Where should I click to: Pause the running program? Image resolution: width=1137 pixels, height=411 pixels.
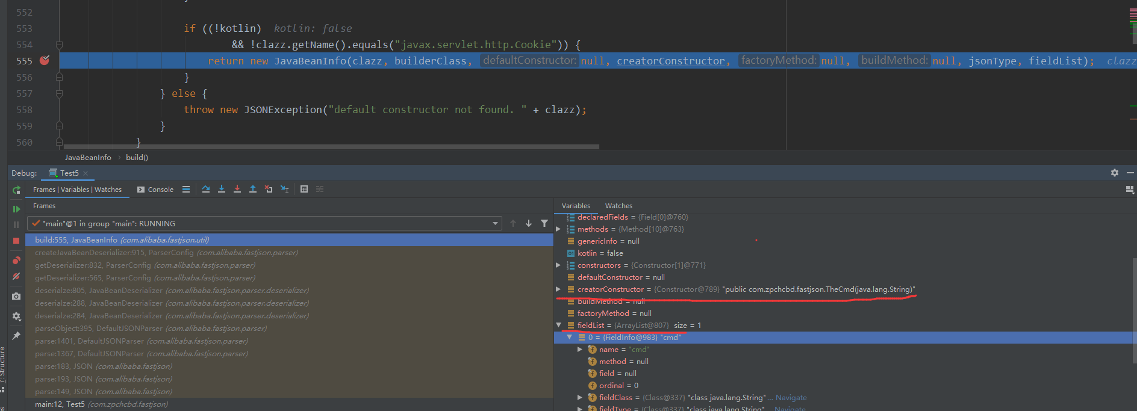click(16, 224)
